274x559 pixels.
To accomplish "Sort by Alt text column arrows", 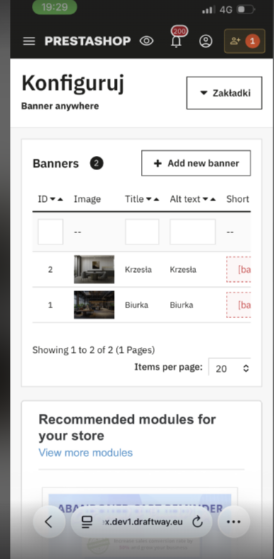I will pyautogui.click(x=209, y=199).
